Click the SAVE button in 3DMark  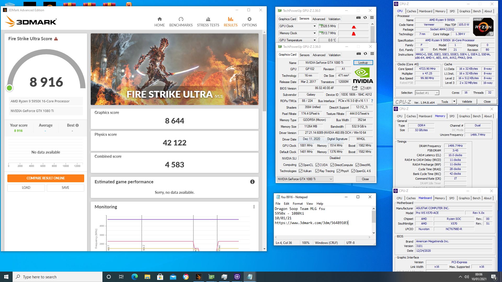[x=65, y=187]
